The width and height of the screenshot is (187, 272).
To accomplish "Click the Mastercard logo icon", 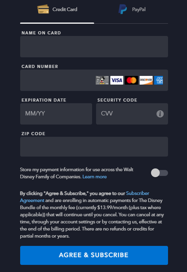I will coord(131,80).
